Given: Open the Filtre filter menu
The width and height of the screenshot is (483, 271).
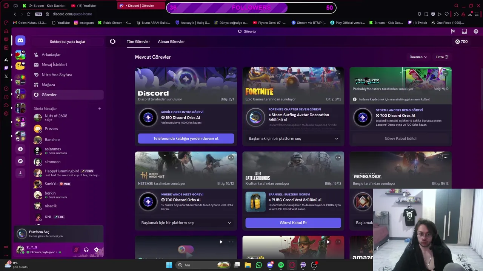Looking at the screenshot, I should point(442,57).
